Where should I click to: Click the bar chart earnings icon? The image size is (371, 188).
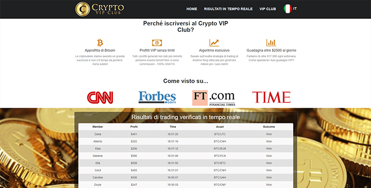[x=271, y=43]
